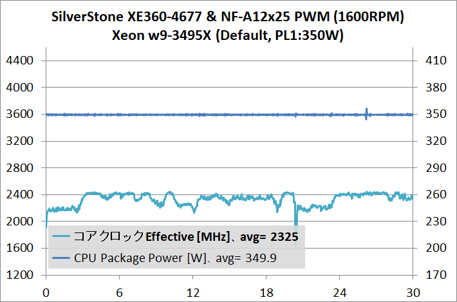Click the left axis label 2000
Image resolution: width=457 pixels, height=302 pixels.
click(x=20, y=222)
